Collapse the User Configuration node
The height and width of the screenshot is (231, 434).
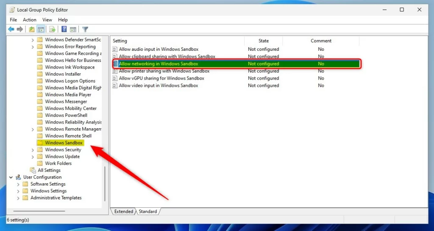pyautogui.click(x=11, y=177)
